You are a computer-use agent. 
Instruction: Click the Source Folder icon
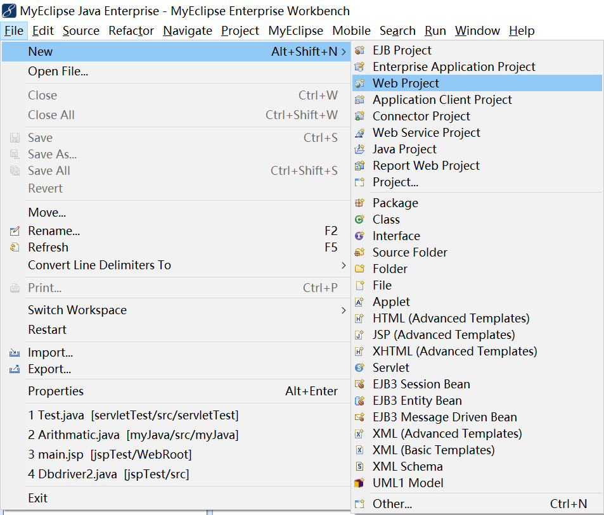pos(359,253)
